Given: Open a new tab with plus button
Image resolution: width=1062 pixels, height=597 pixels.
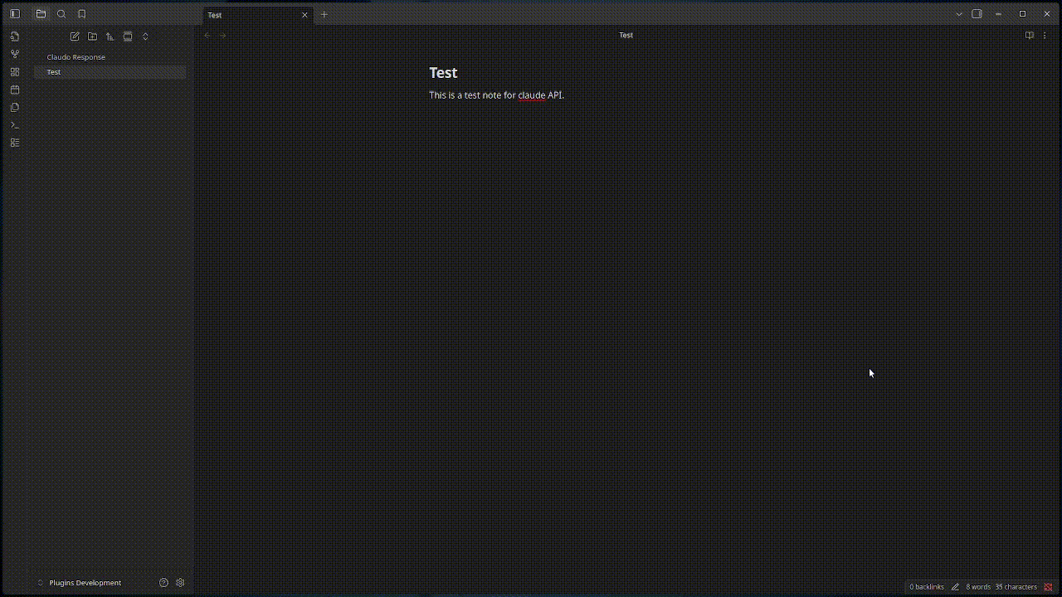Looking at the screenshot, I should (324, 14).
